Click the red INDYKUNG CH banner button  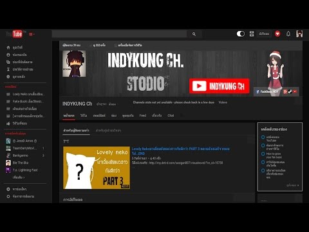(x=219, y=86)
